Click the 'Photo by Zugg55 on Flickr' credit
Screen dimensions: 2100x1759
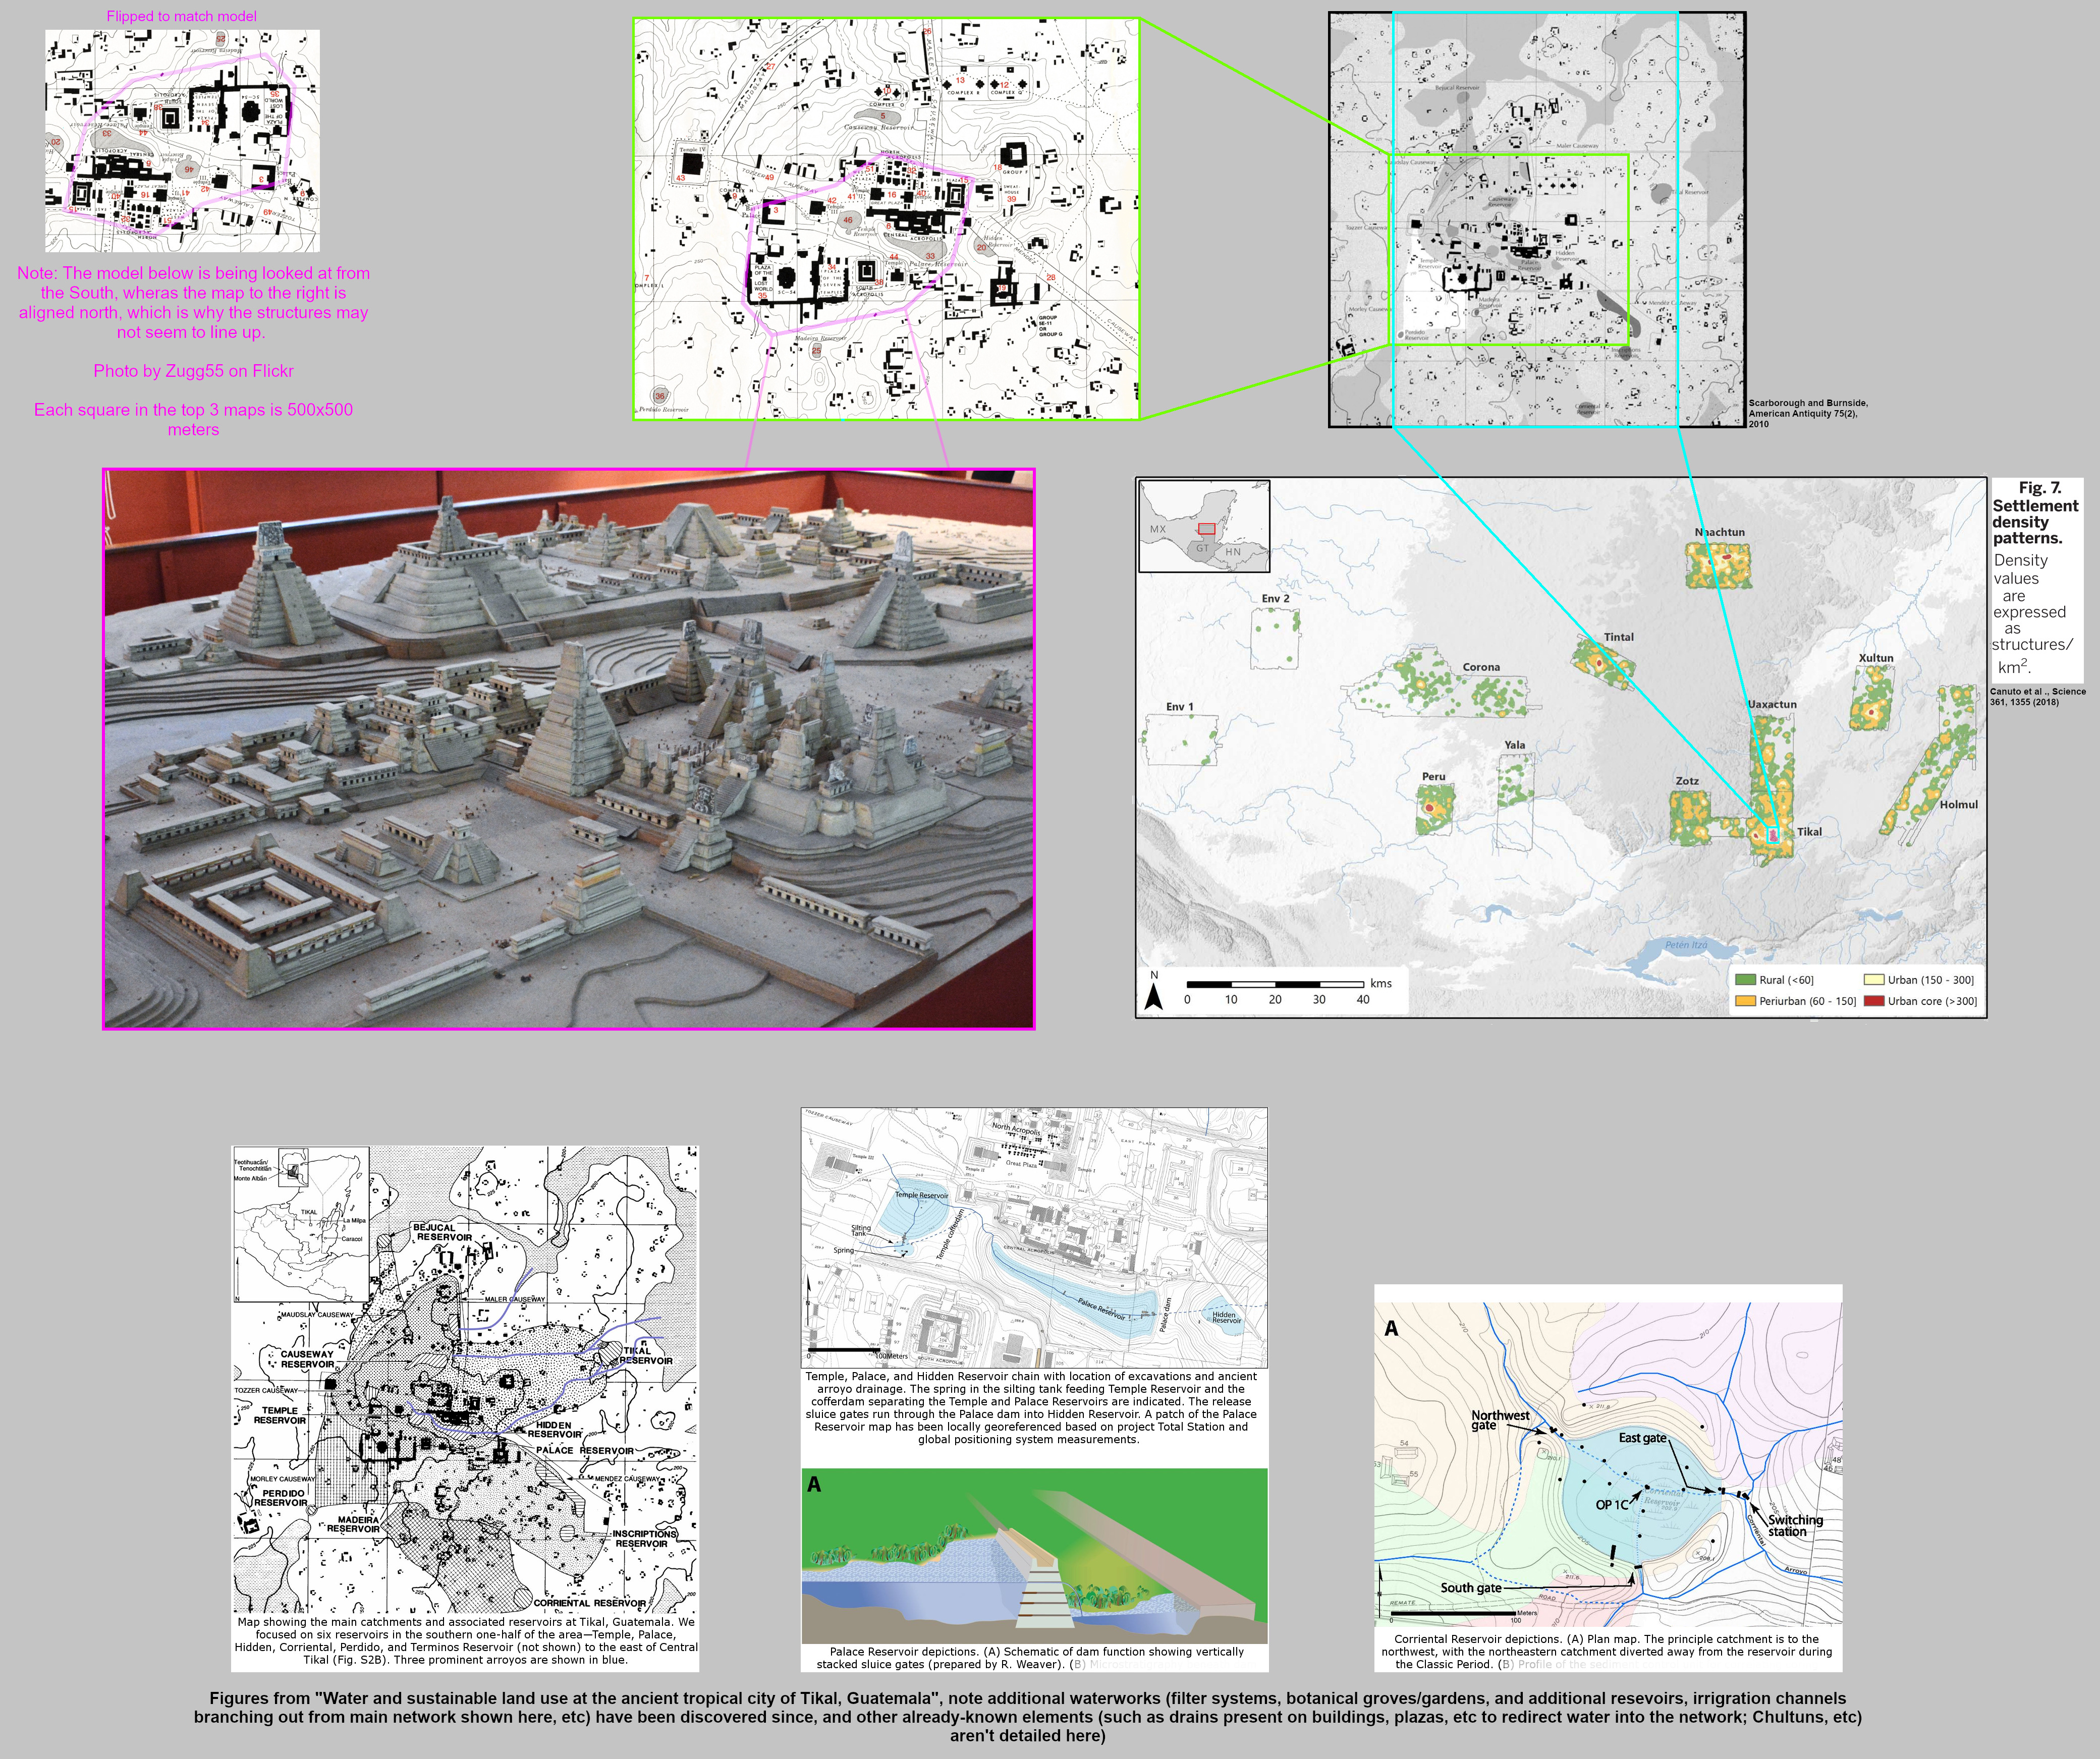194,371
